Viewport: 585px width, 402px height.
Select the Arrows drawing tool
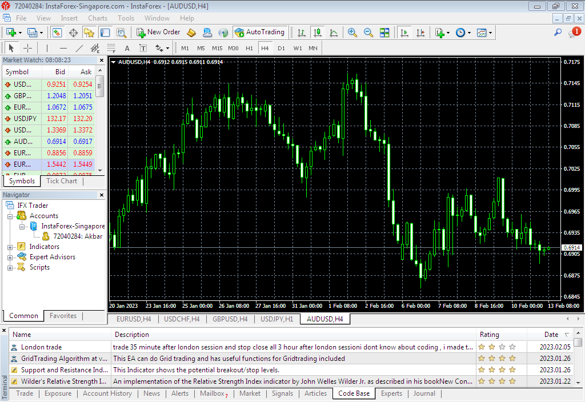(x=159, y=48)
